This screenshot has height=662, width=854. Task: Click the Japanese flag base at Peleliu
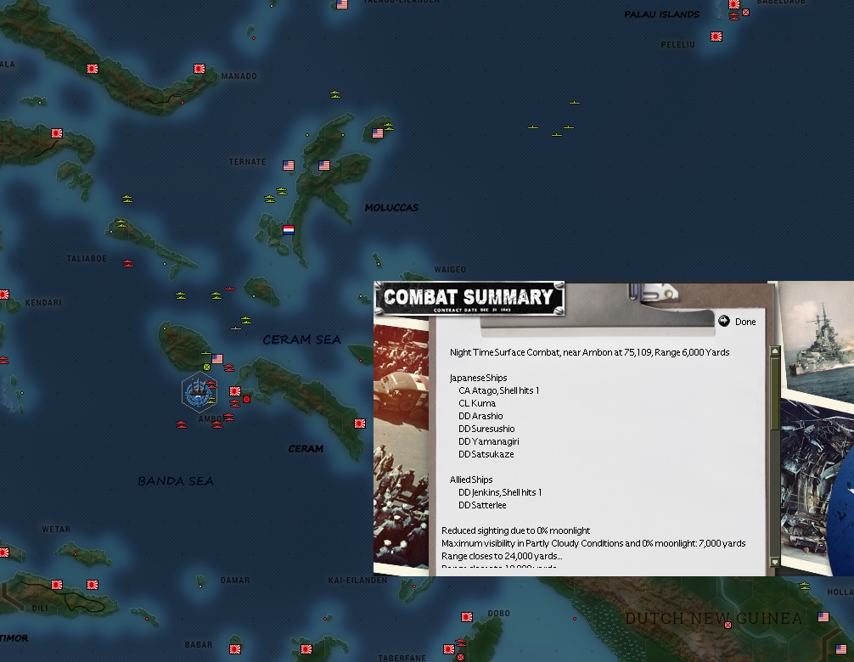pyautogui.click(x=716, y=36)
